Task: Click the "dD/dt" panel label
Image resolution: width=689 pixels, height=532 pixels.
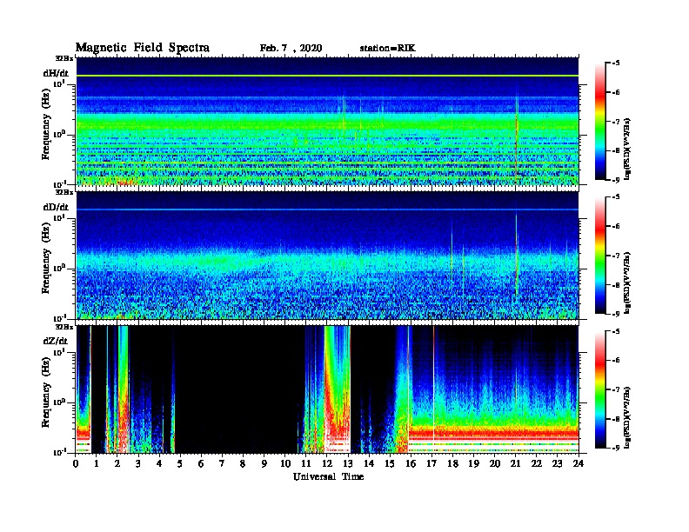Action: (56, 207)
